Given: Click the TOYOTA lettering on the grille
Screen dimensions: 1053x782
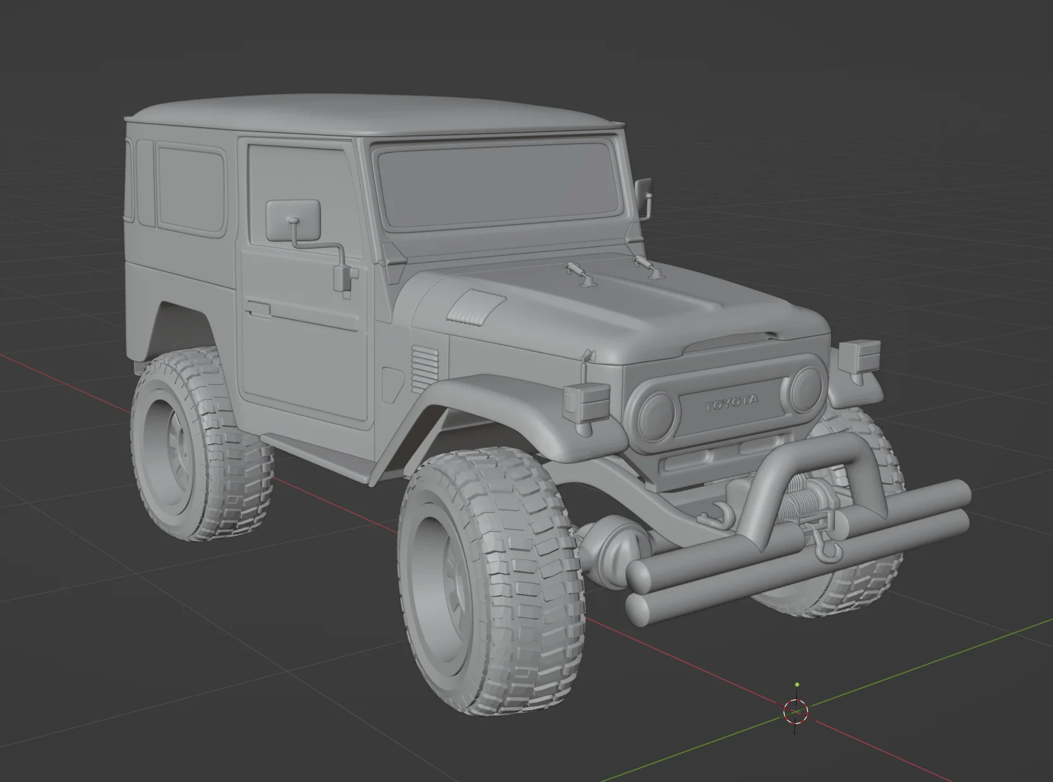Looking at the screenshot, I should click(732, 402).
